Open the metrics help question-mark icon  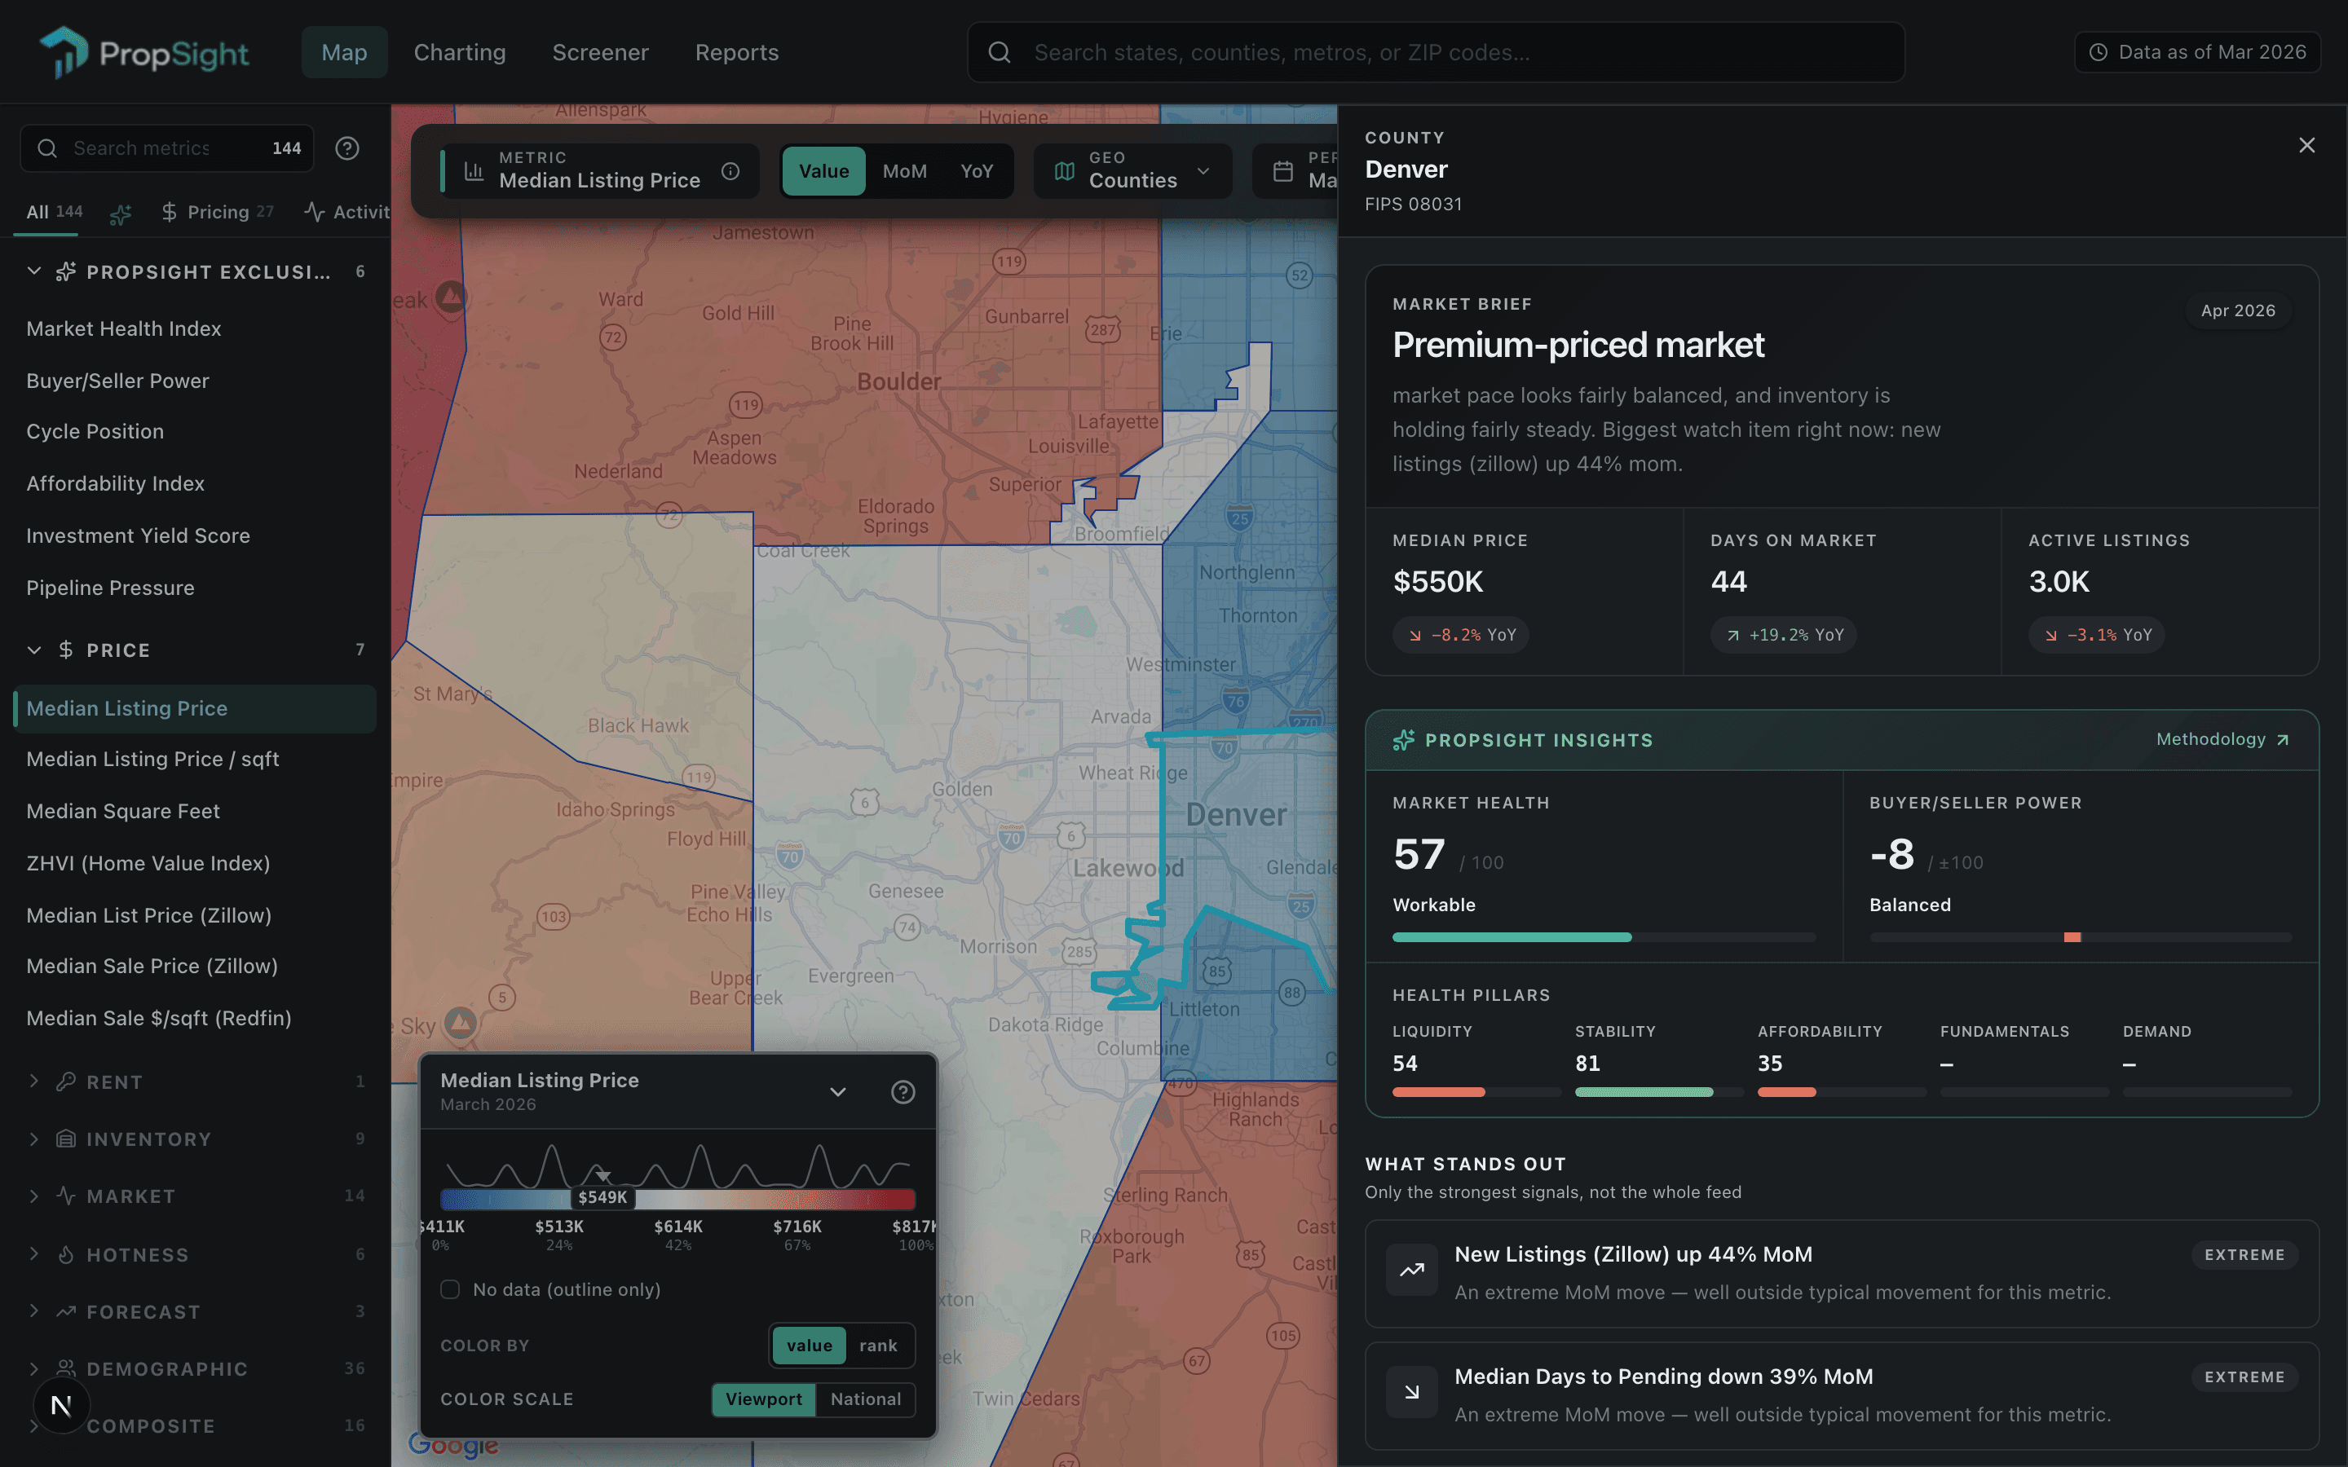click(347, 148)
